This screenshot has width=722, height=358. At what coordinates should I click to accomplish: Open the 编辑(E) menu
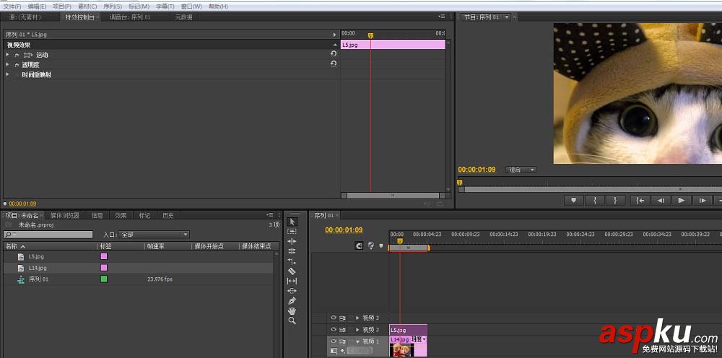click(37, 6)
